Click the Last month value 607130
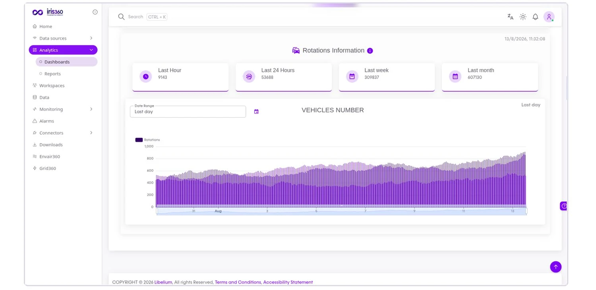 [x=475, y=77]
